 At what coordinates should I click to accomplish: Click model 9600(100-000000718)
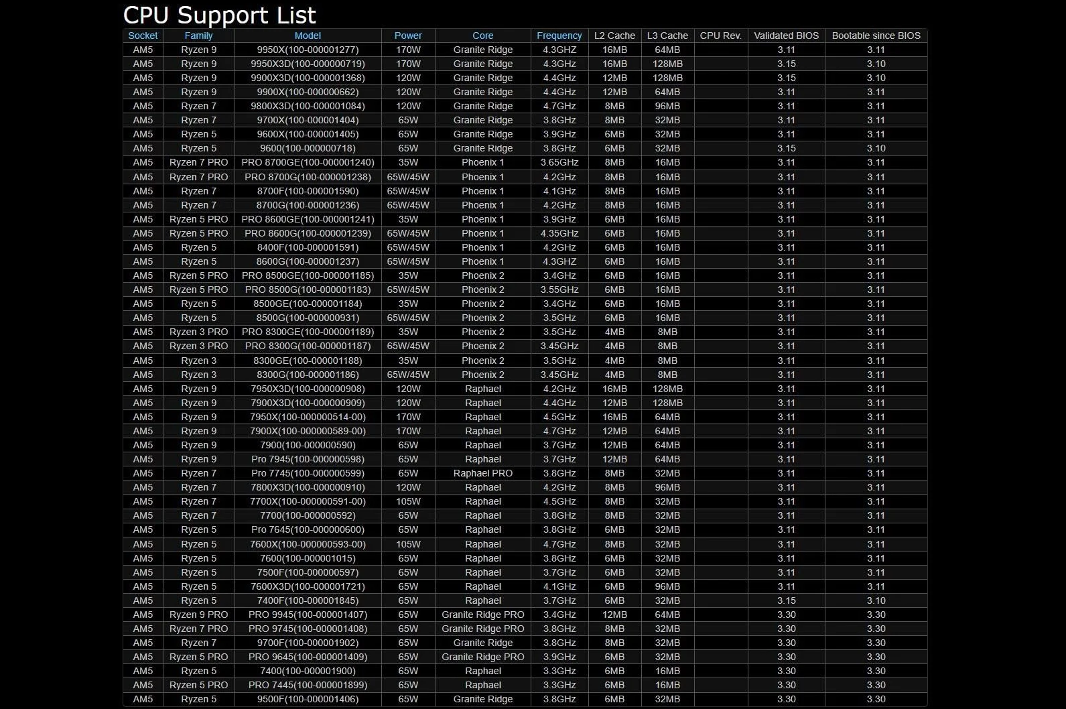click(308, 148)
